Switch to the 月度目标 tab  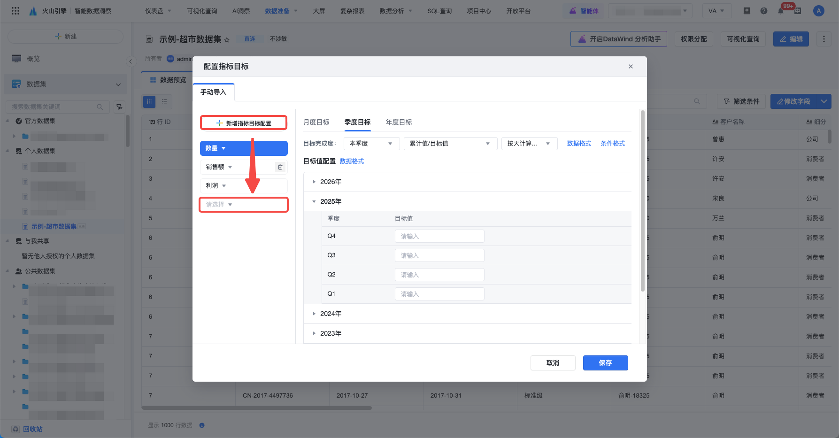(316, 122)
